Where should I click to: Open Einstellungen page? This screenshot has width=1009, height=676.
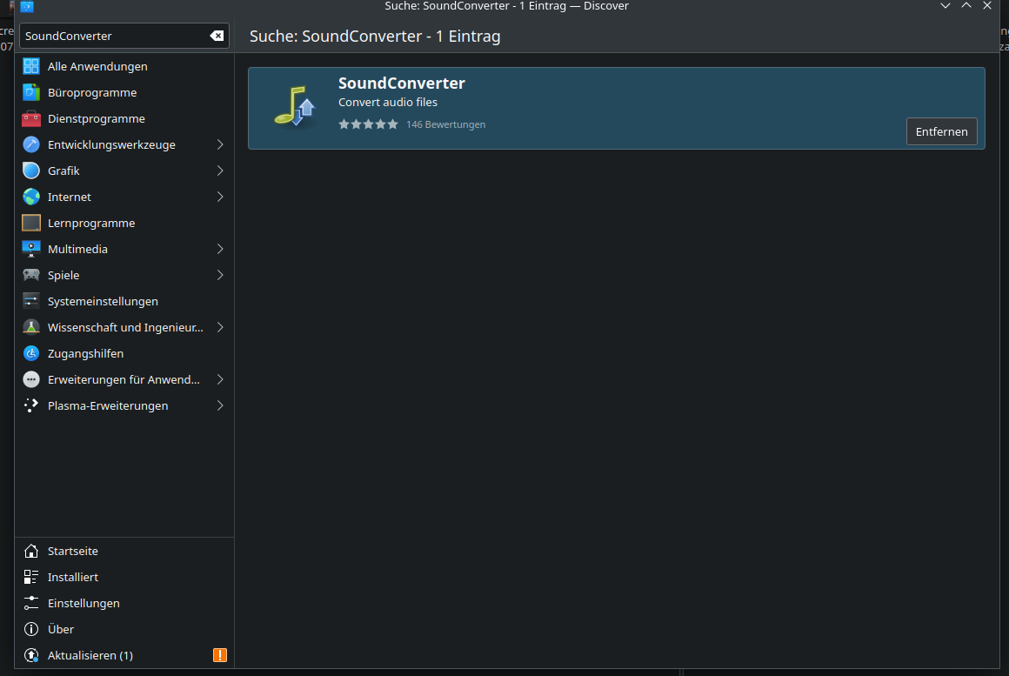pos(124,603)
